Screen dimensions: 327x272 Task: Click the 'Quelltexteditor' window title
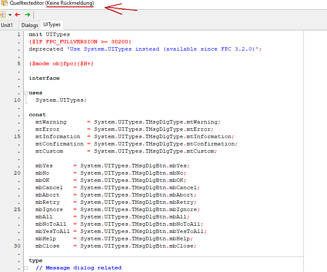[27, 3]
